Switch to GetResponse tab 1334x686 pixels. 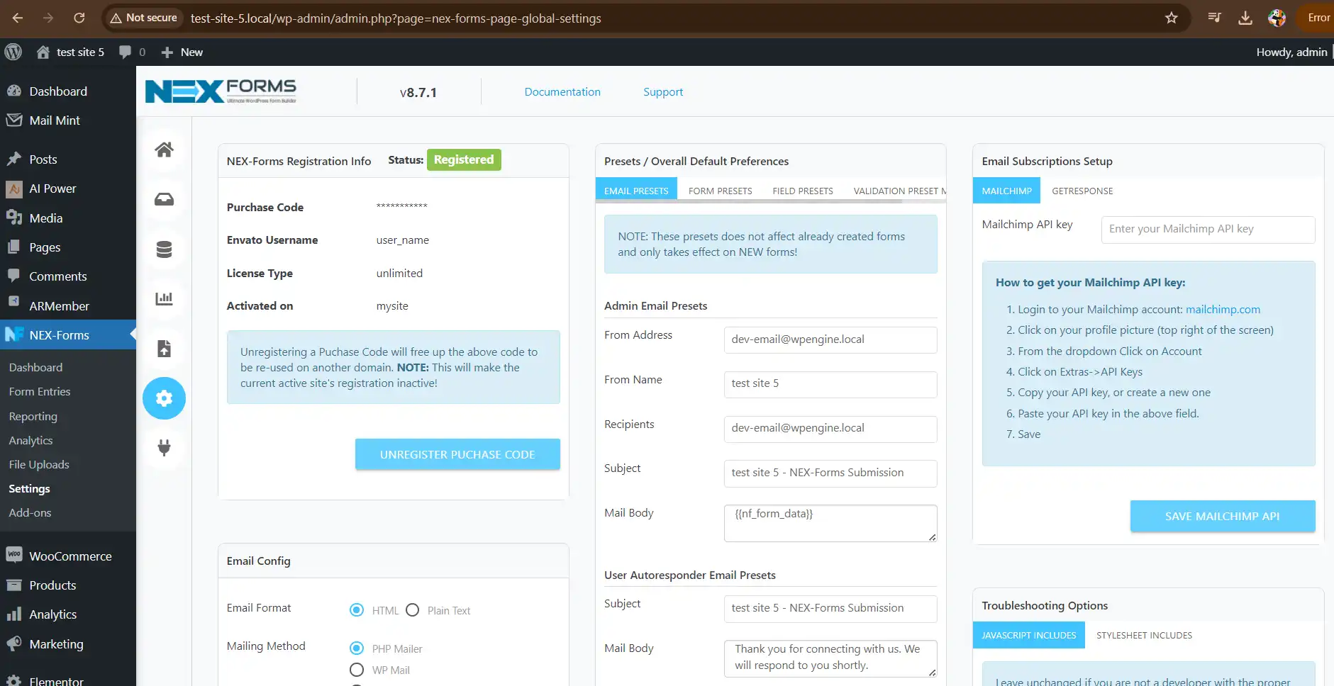click(x=1082, y=191)
